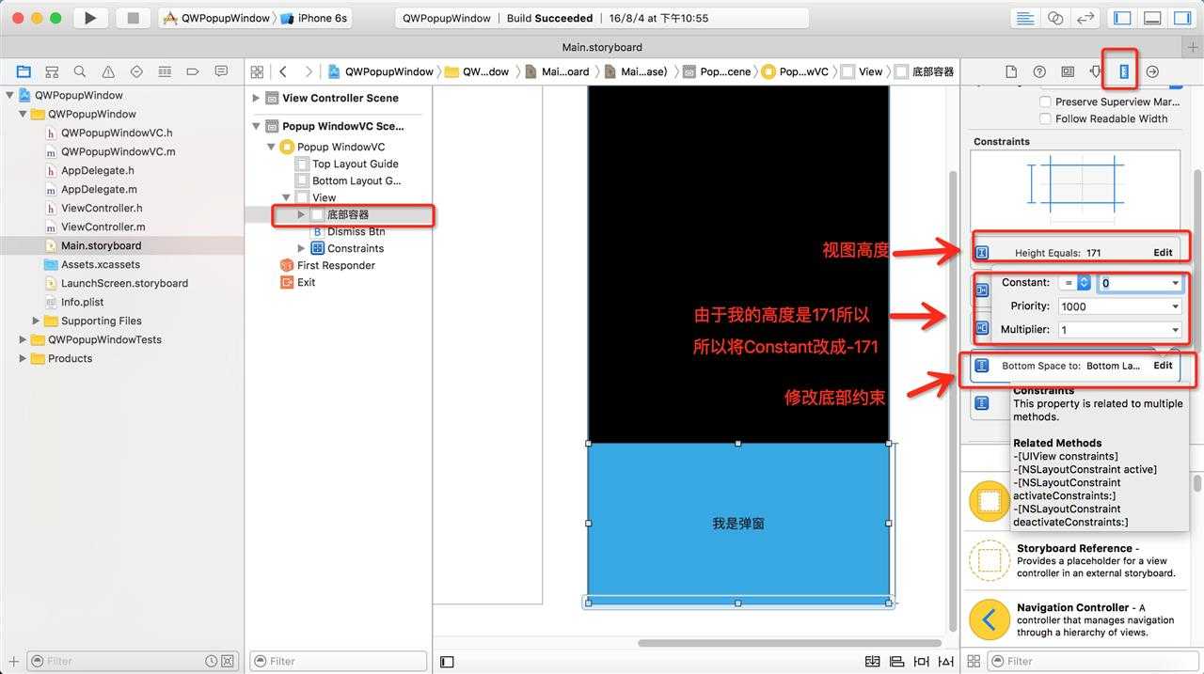Add a file with navigator plus button
This screenshot has width=1204, height=674.
tap(13, 661)
